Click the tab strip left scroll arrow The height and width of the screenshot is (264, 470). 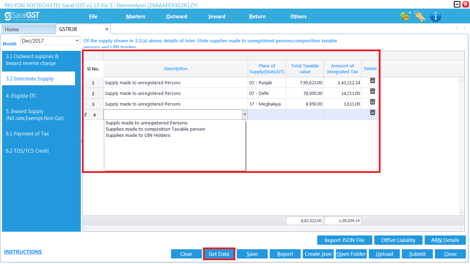(457, 28)
